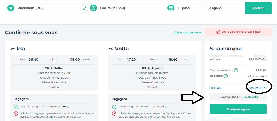Click the Buscar search button
Image resolution: width=277 pixels, height=121 pixels.
pos(258,8)
